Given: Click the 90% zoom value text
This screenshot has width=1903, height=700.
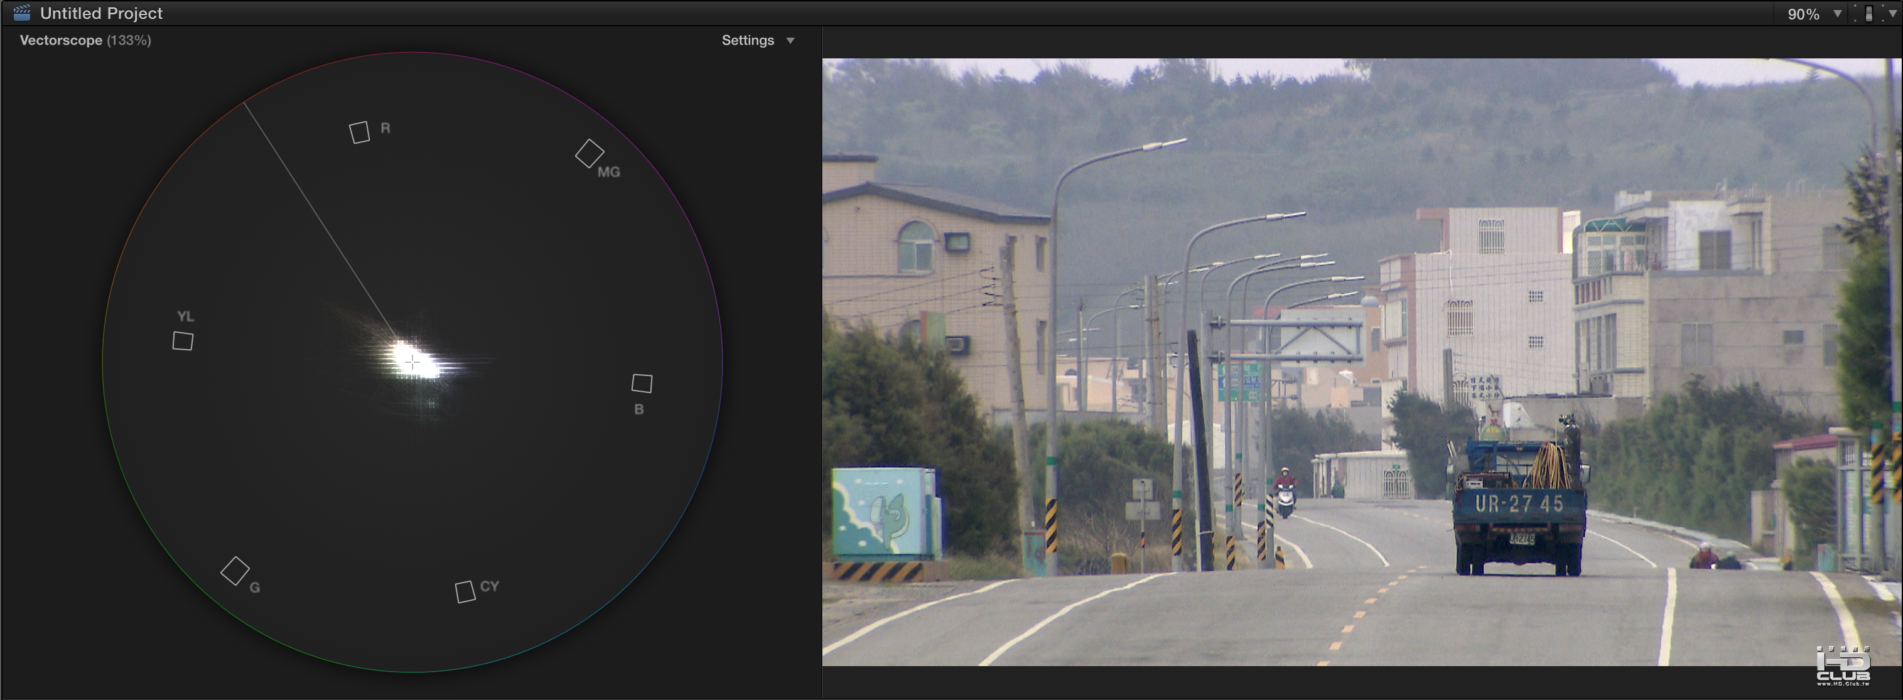Looking at the screenshot, I should (1803, 14).
